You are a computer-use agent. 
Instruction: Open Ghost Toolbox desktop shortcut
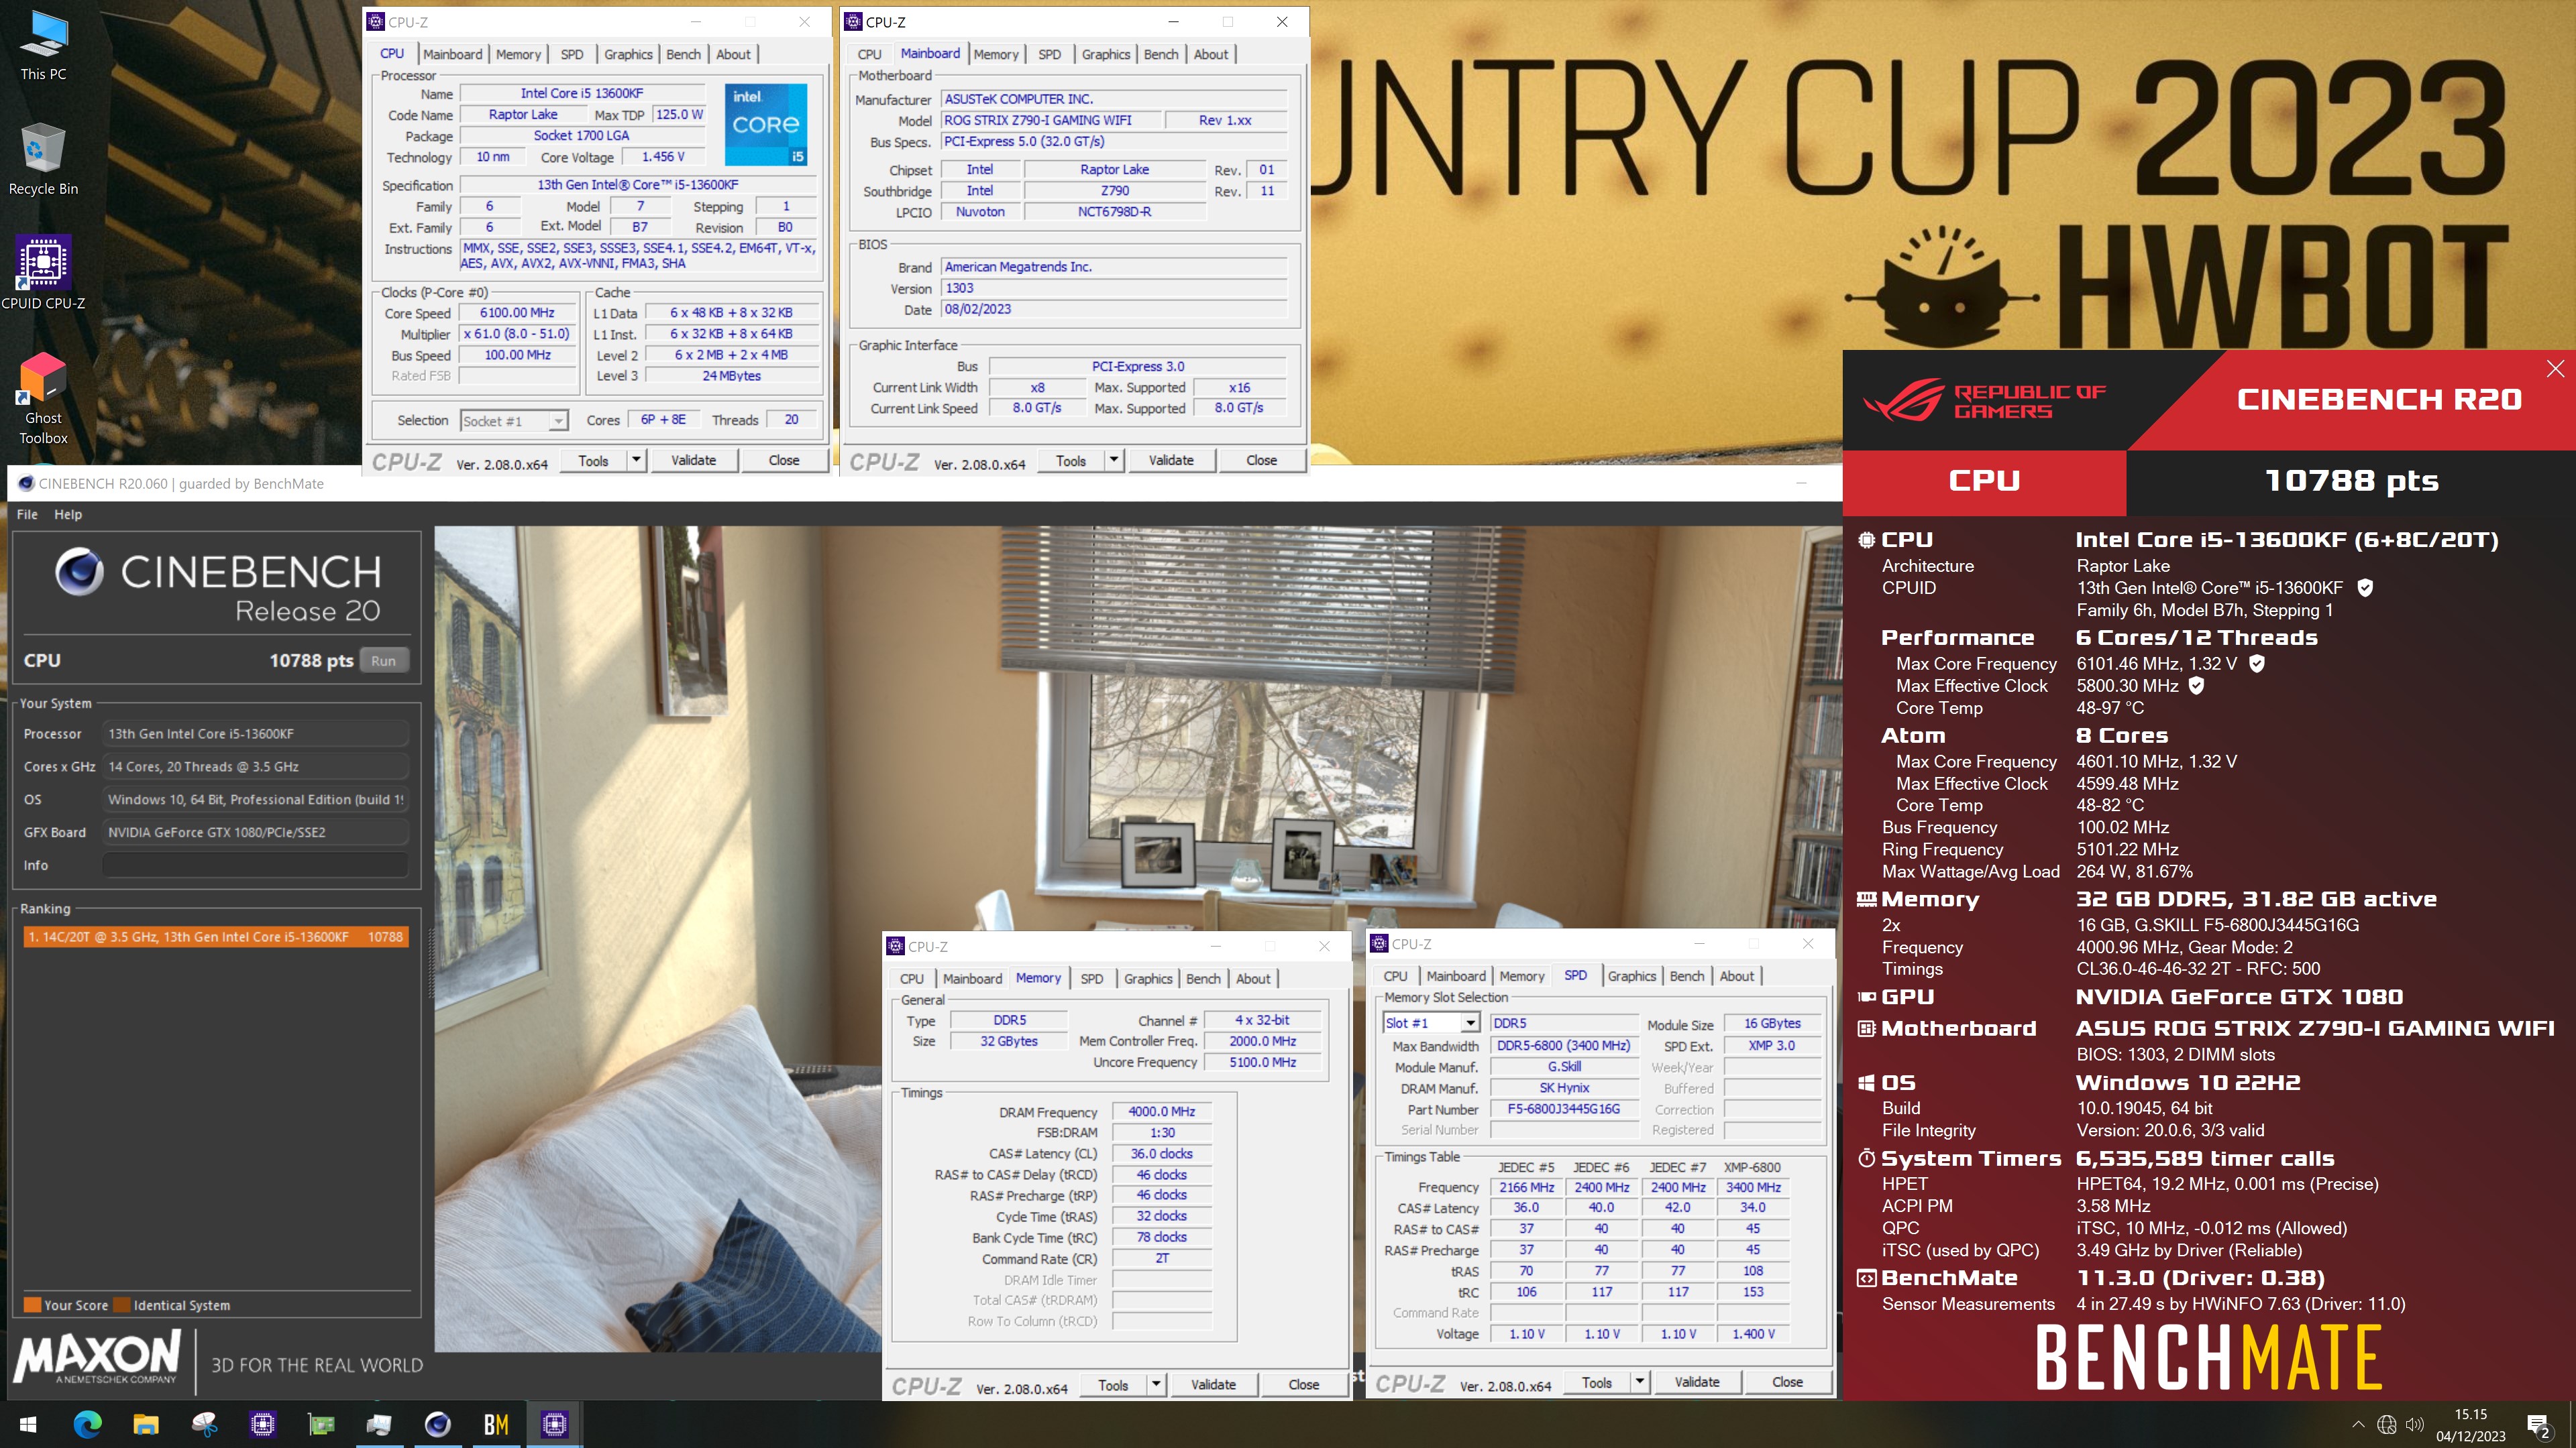(43, 398)
